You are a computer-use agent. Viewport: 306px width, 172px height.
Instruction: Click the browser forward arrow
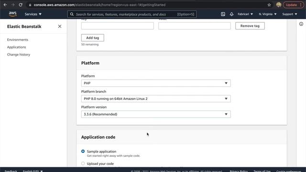(13, 5)
